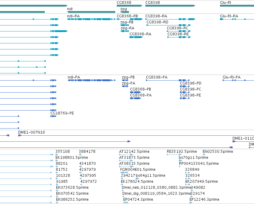
Task: Click the zpg gene arrow bar
Action: tap(124, 12)
